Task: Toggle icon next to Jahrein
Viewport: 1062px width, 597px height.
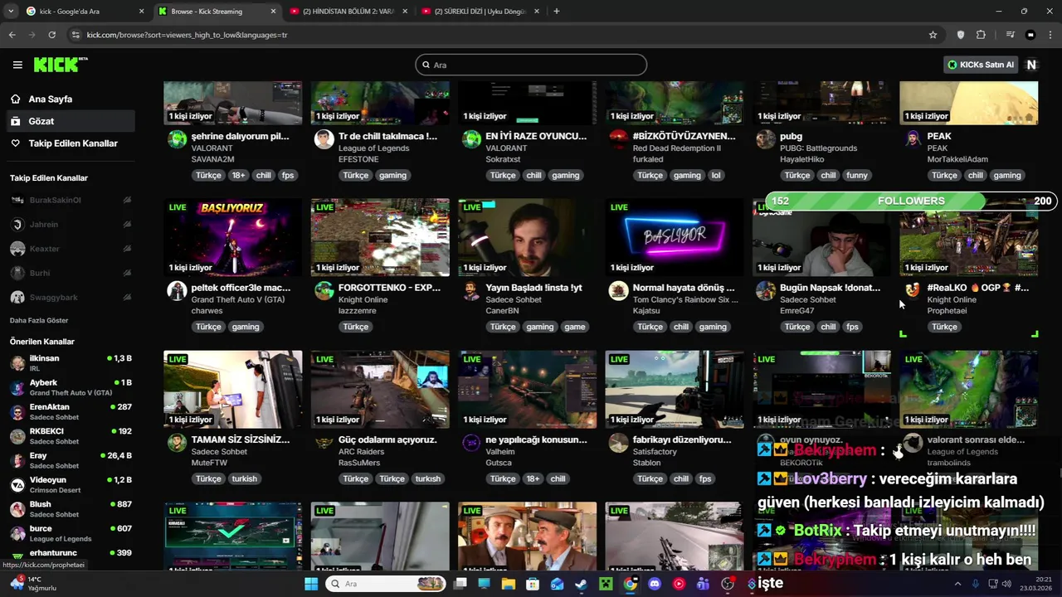Action: [x=127, y=224]
